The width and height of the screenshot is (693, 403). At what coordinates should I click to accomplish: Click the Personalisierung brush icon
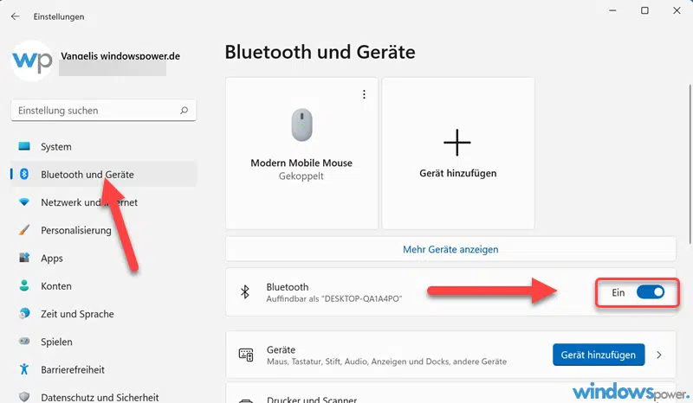point(24,229)
